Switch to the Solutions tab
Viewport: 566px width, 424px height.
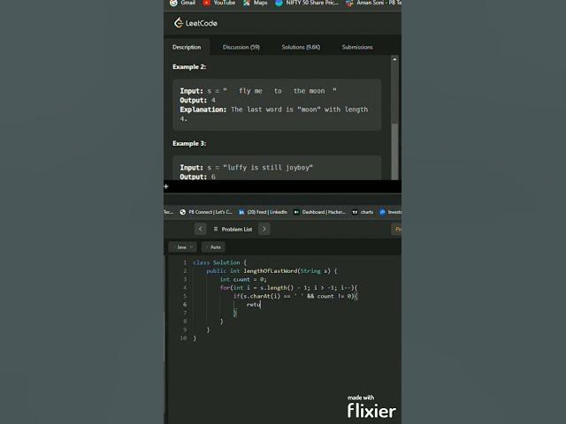[301, 47]
